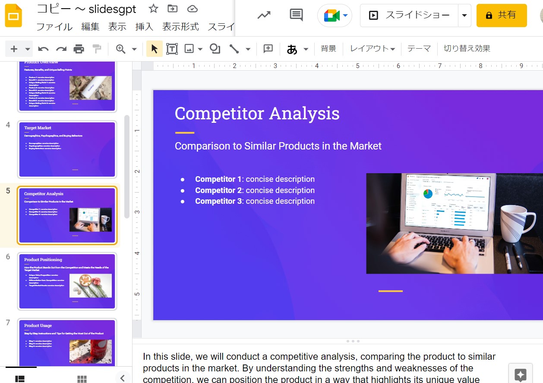Image resolution: width=543 pixels, height=383 pixels.
Task: Expand the new slide dropdown arrow
Action: pyautogui.click(x=27, y=49)
